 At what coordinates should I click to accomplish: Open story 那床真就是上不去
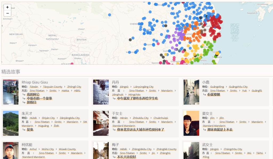coord(220,130)
